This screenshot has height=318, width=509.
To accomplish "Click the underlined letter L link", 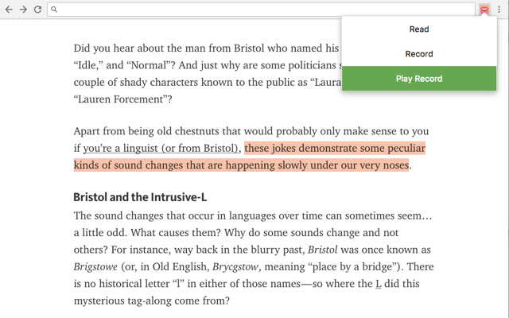I will [379, 284].
